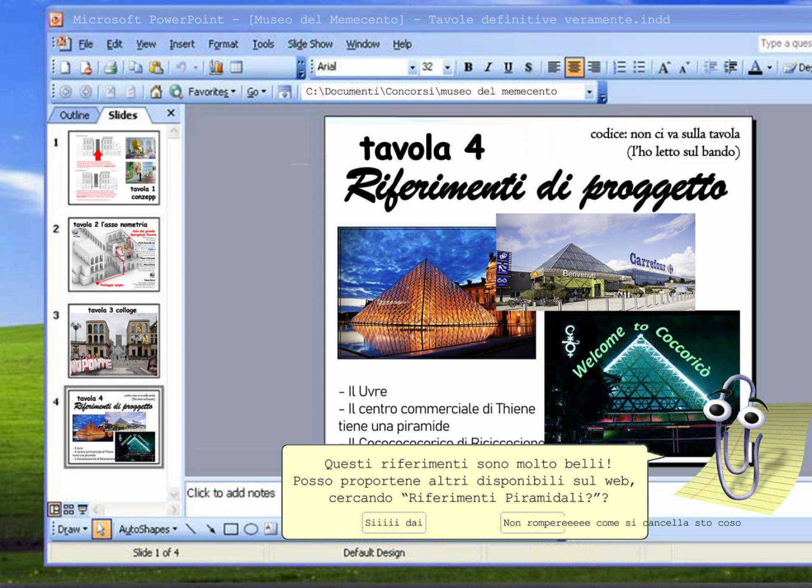
Task: Open the Slide Show menu
Action: (x=310, y=44)
